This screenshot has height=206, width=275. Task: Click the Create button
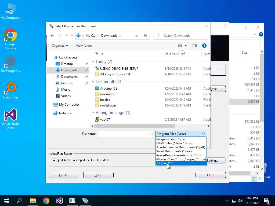[x=64, y=175]
